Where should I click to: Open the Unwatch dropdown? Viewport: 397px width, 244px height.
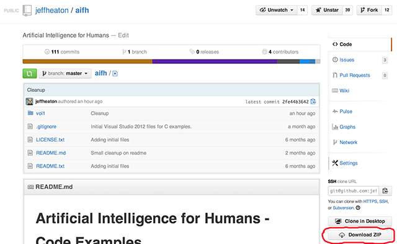[x=277, y=10]
